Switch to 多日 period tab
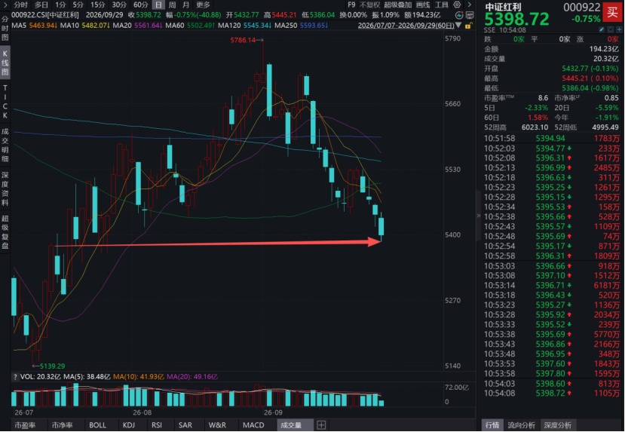This screenshot has width=625, height=432. [x=41, y=5]
